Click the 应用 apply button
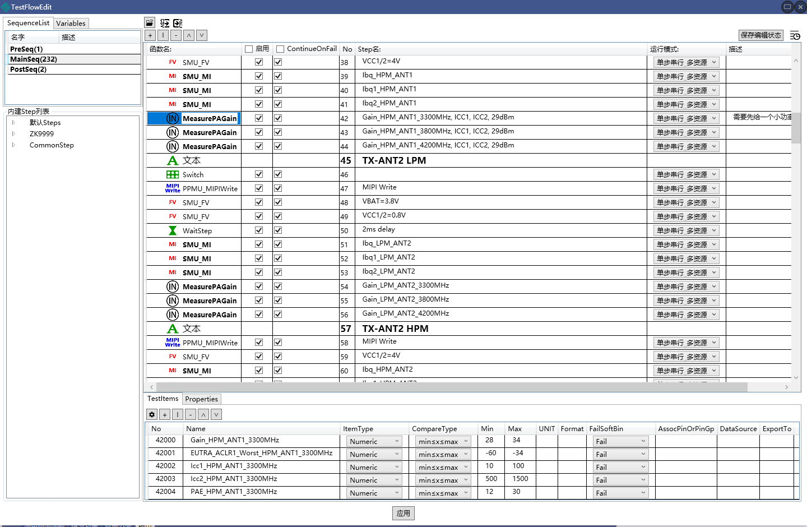Screen dimensions: 807x527 (403, 513)
